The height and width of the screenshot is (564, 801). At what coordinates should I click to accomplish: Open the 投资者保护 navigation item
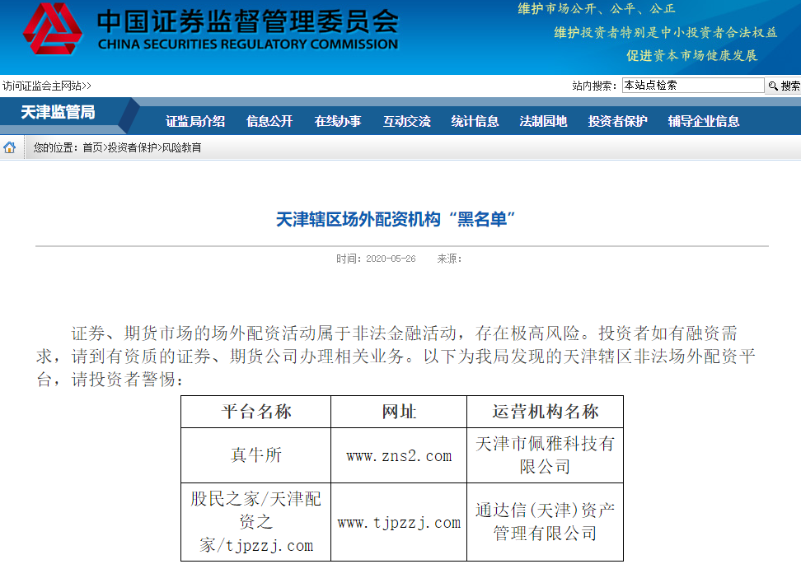pyautogui.click(x=616, y=119)
